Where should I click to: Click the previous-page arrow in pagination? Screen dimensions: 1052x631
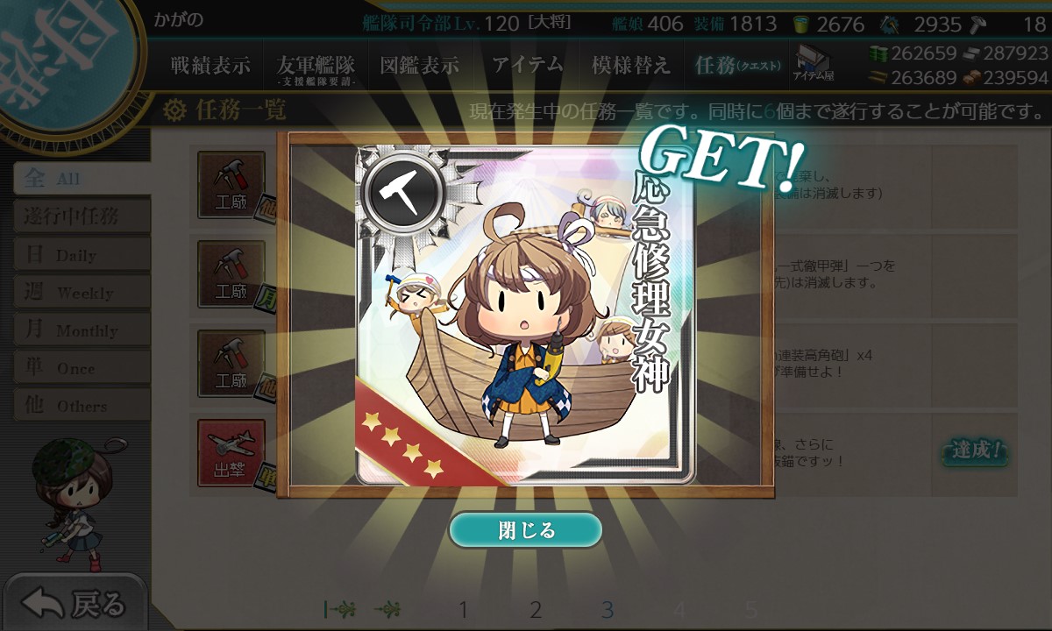pyautogui.click(x=388, y=609)
